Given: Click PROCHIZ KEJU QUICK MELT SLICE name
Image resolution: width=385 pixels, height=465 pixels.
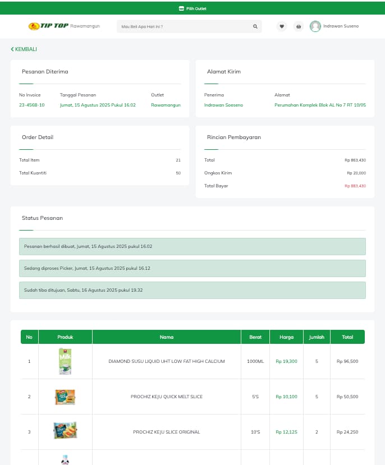Looking at the screenshot, I should (167, 397).
